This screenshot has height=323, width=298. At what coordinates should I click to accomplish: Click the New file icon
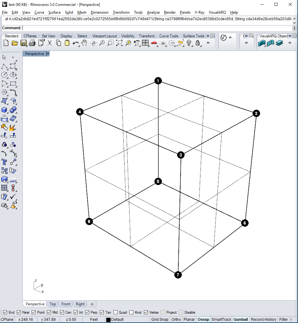(x=6, y=43)
